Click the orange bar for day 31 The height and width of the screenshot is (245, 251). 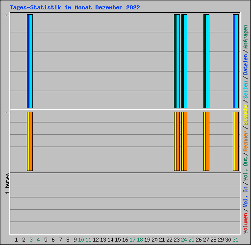237,142
